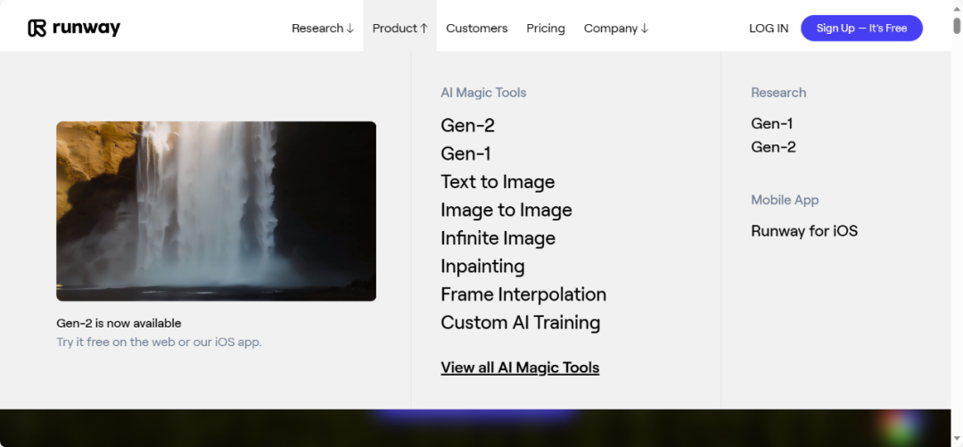Go to the Pricing page
Image resolution: width=963 pixels, height=447 pixels.
(546, 29)
